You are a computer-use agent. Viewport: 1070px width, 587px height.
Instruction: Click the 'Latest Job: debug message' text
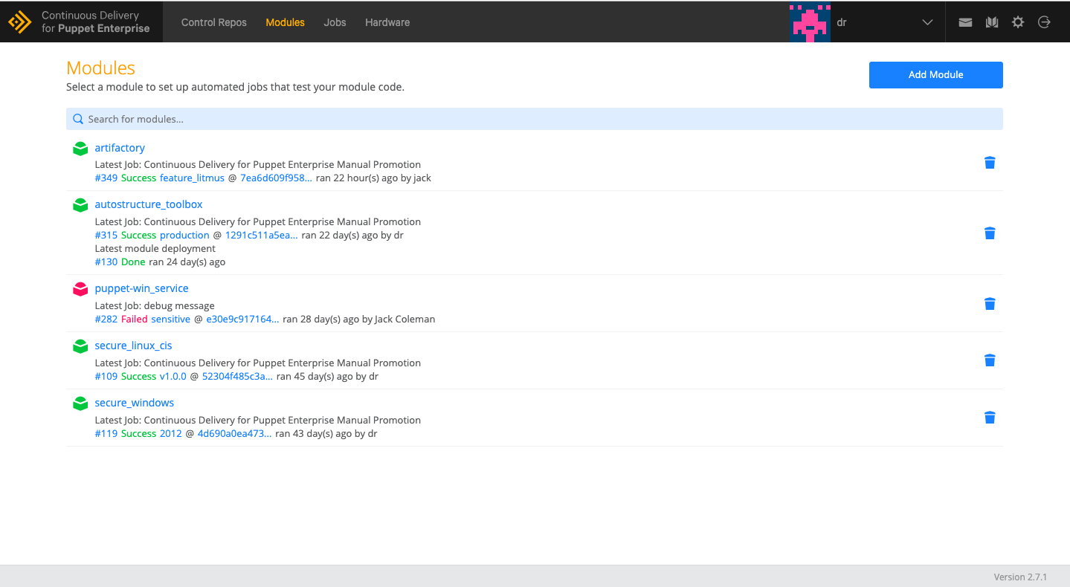click(155, 306)
